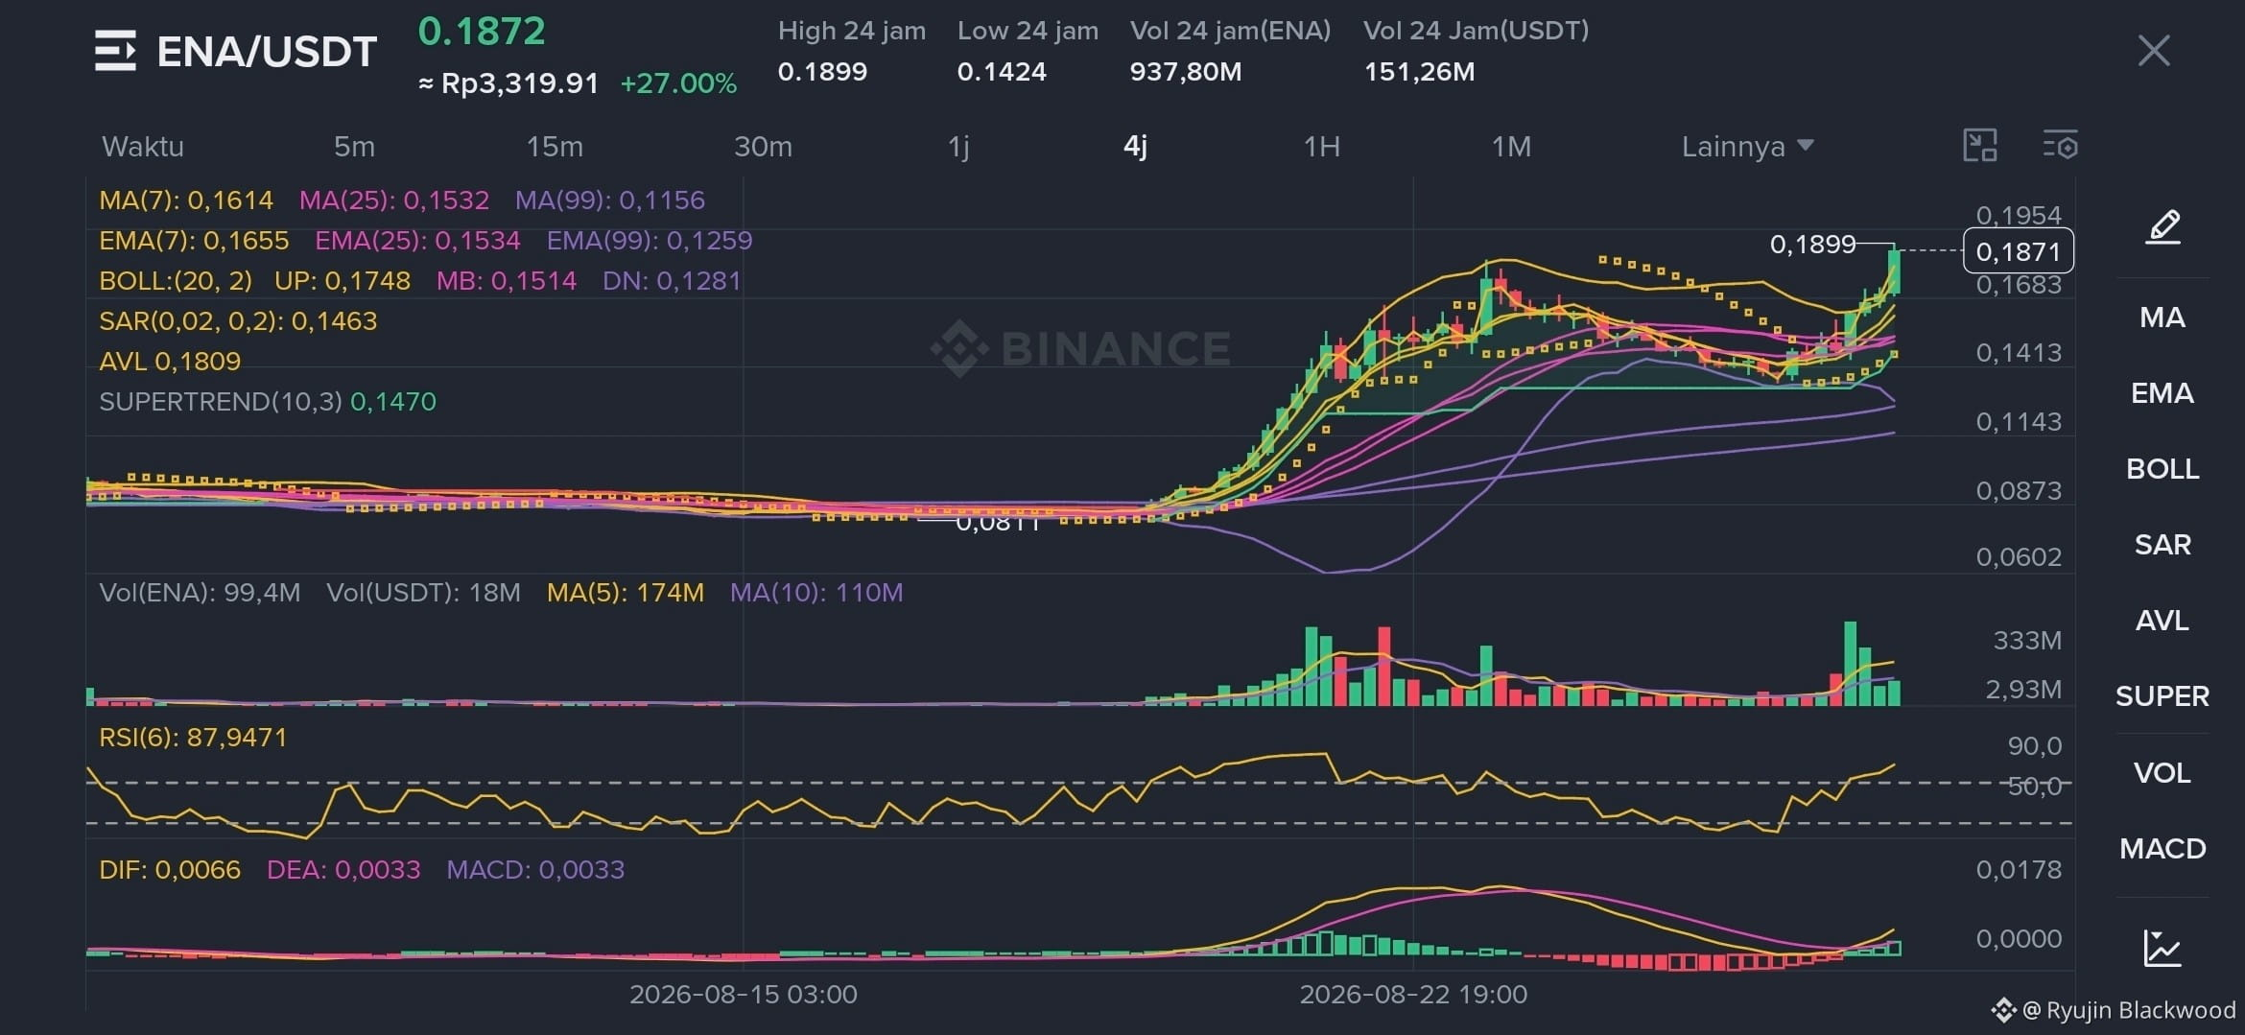
Task: Open the trading pair list menu icon
Action: pos(115,51)
